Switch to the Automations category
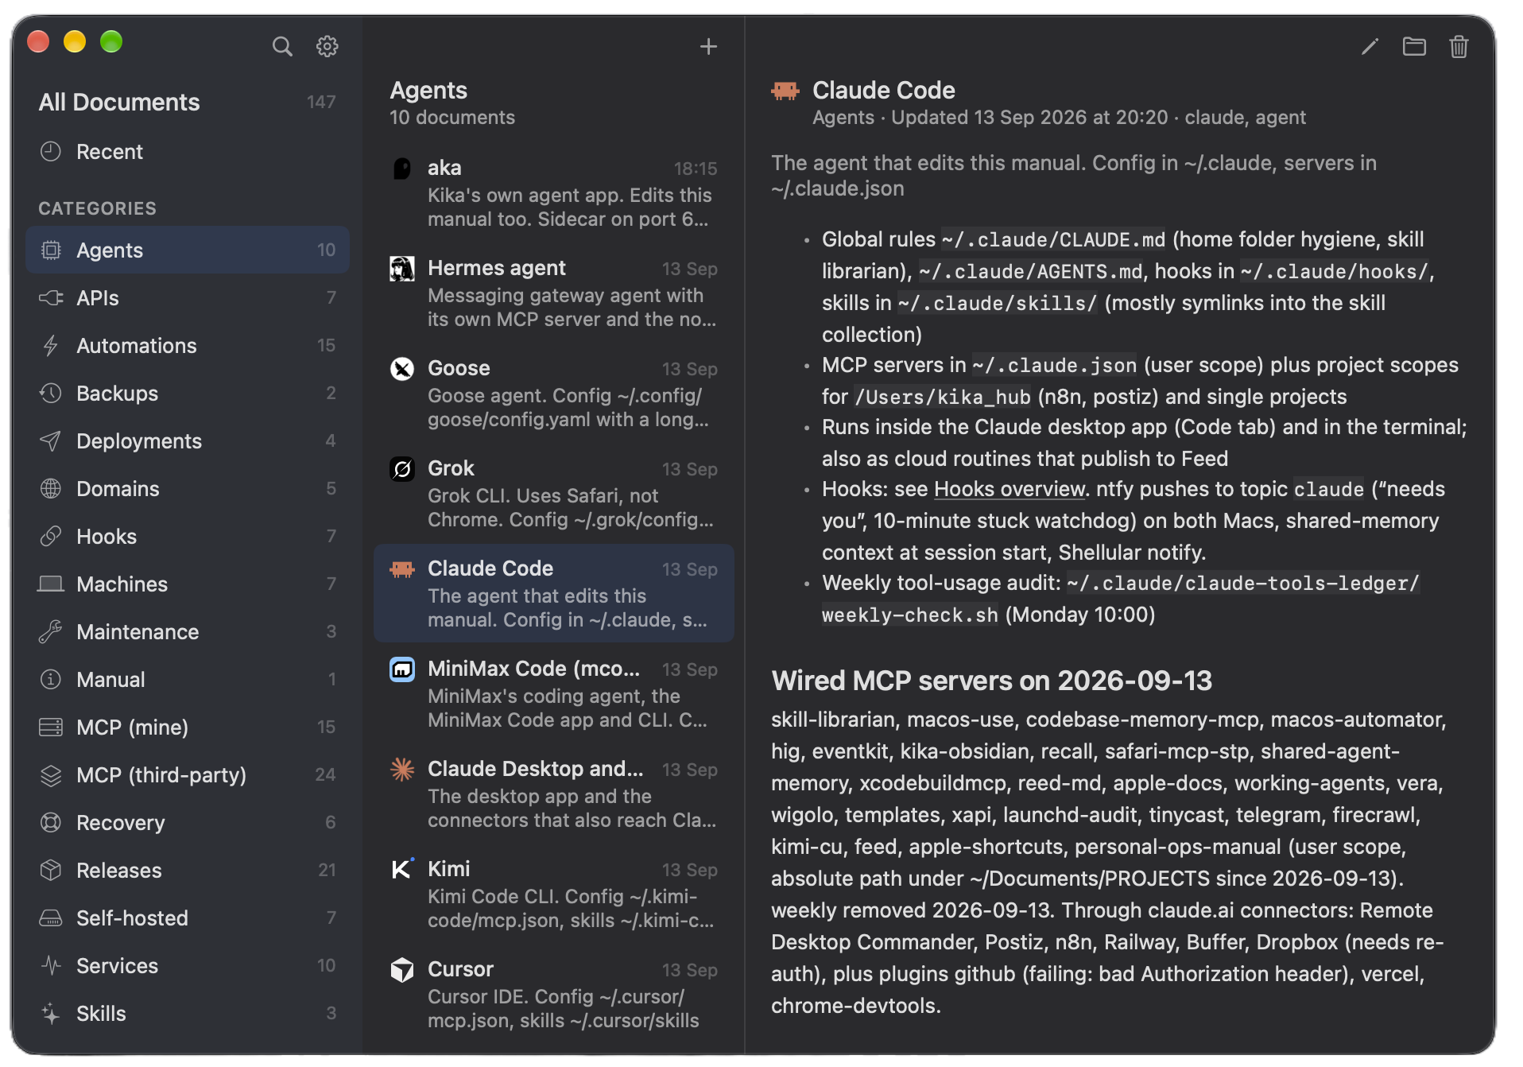Screen dimensions: 1523x1067 188,346
